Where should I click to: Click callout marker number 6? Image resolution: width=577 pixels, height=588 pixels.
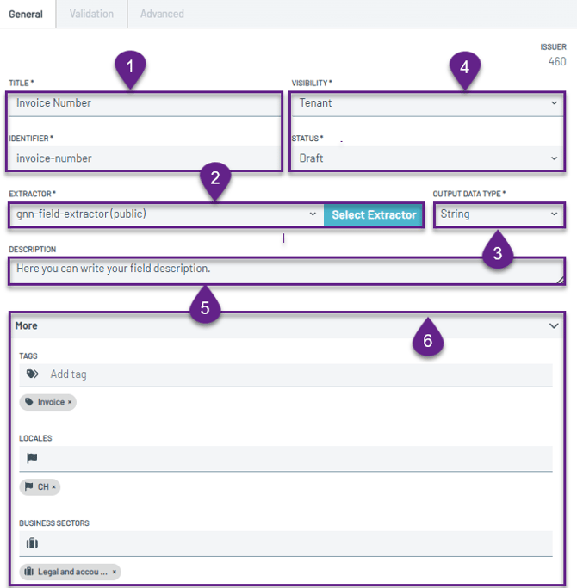[x=422, y=341]
